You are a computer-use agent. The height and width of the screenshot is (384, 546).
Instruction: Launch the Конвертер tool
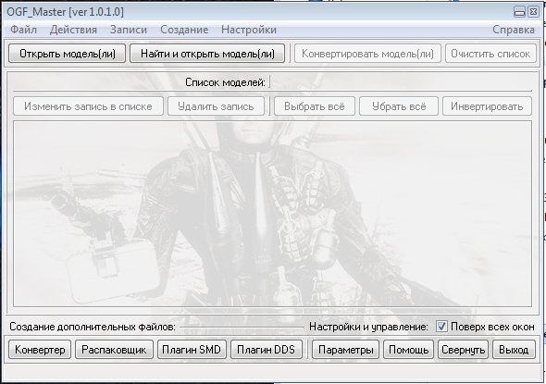[40, 350]
